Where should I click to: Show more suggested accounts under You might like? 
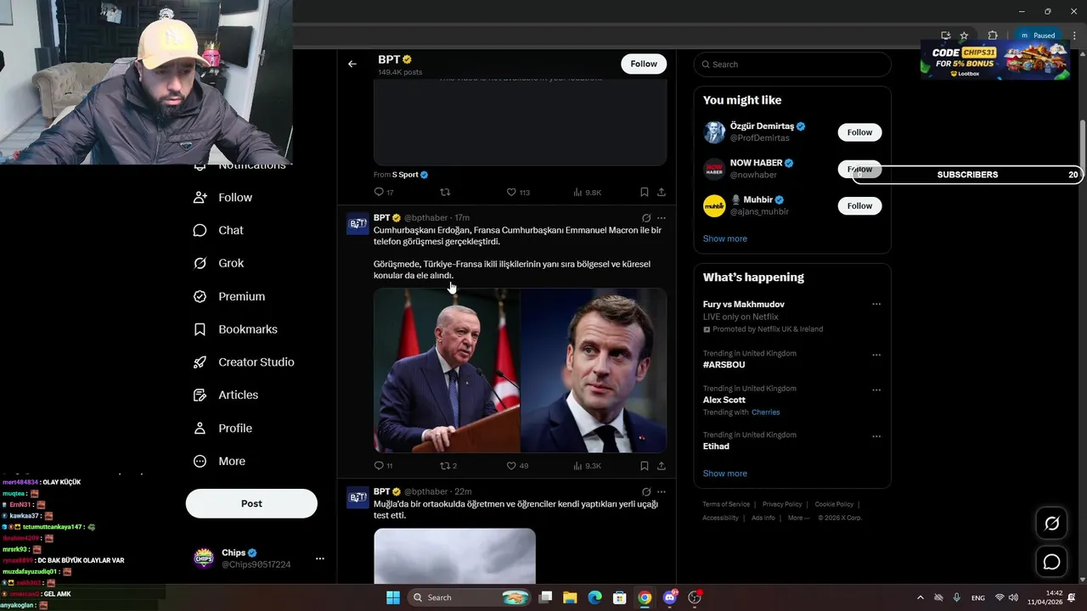tap(725, 238)
